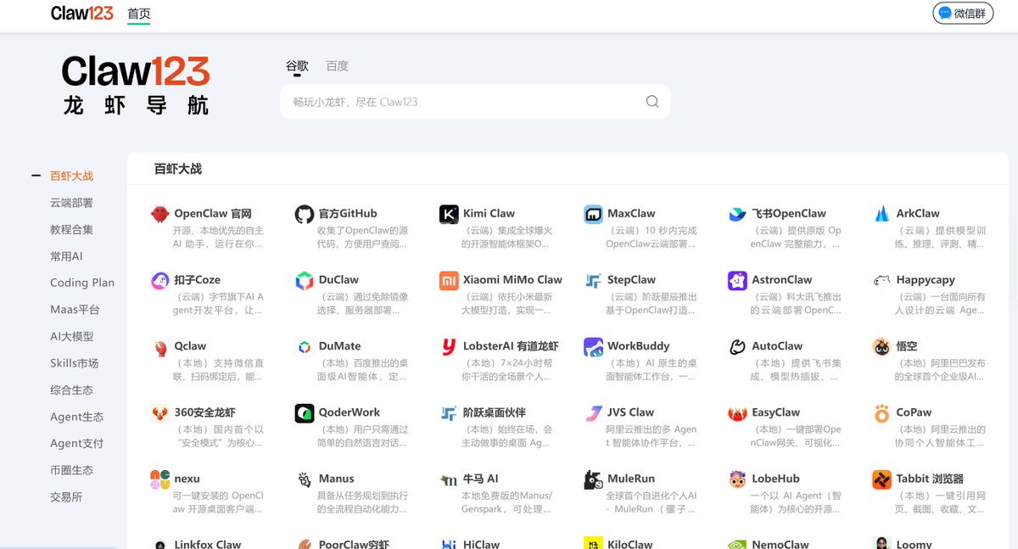
Task: Open the PoorClaw穷虾 link
Action: tap(354, 545)
